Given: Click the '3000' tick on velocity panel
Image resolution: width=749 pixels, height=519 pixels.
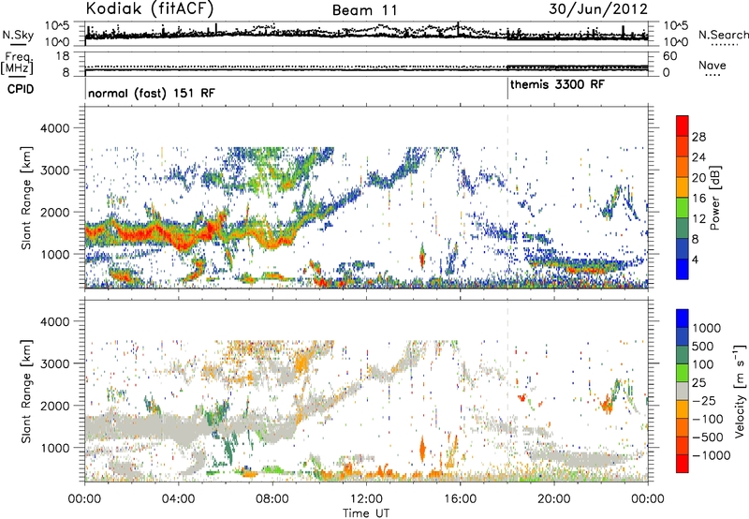Looking at the screenshot, I should [55, 363].
